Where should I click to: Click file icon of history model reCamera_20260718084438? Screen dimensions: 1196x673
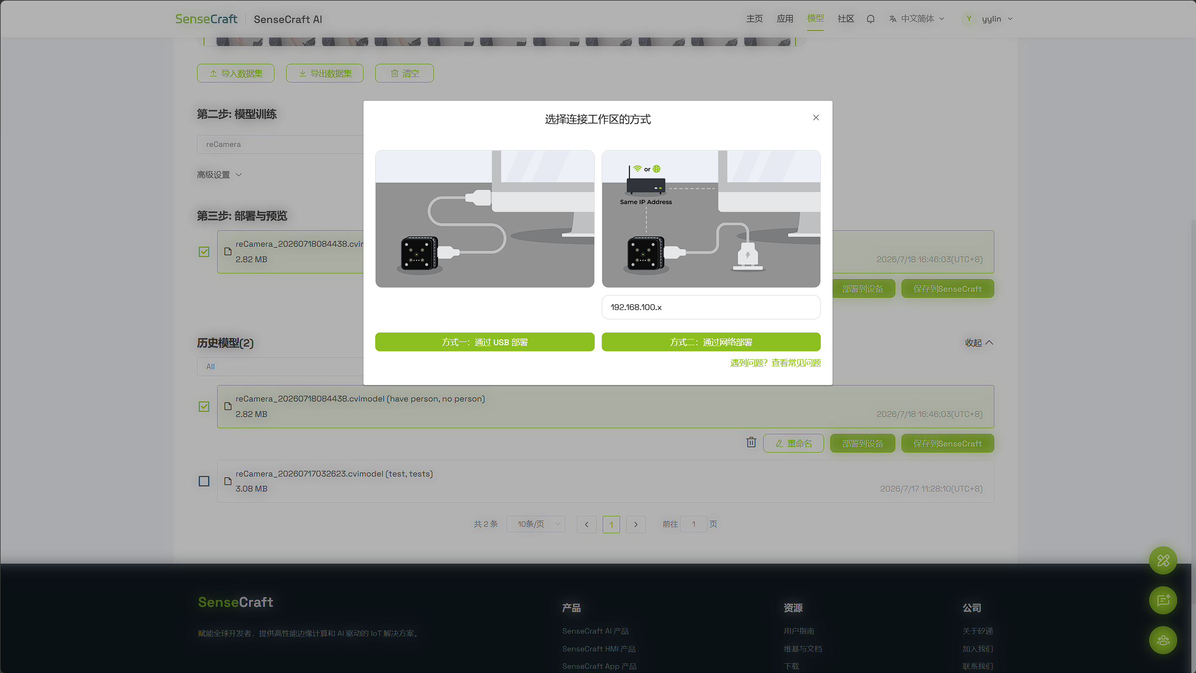point(228,406)
